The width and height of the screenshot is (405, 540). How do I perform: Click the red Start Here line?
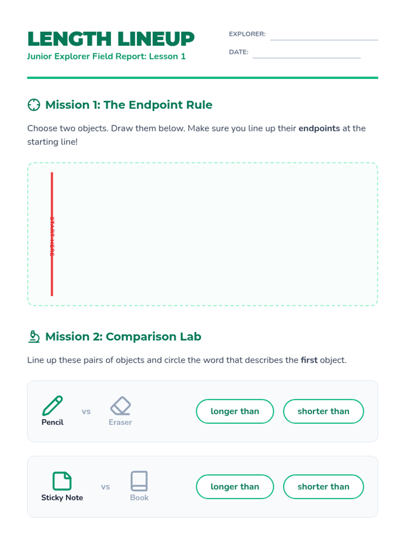click(52, 234)
